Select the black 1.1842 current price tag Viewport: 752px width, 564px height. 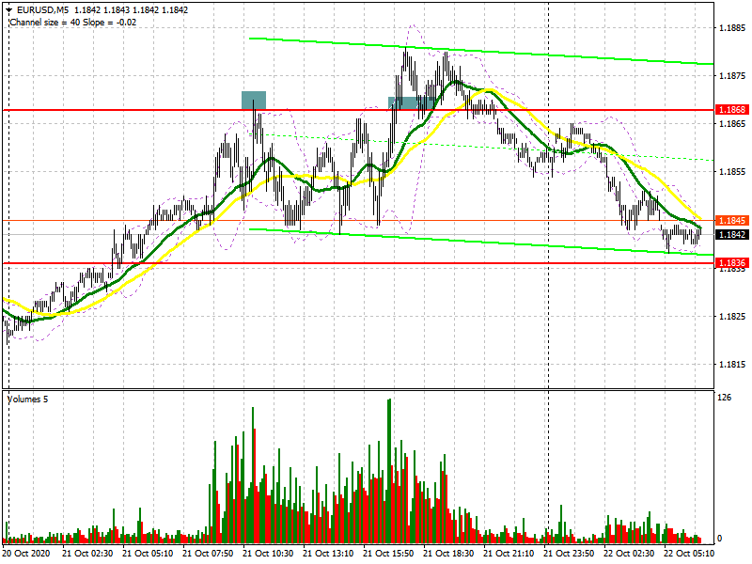[x=732, y=234]
